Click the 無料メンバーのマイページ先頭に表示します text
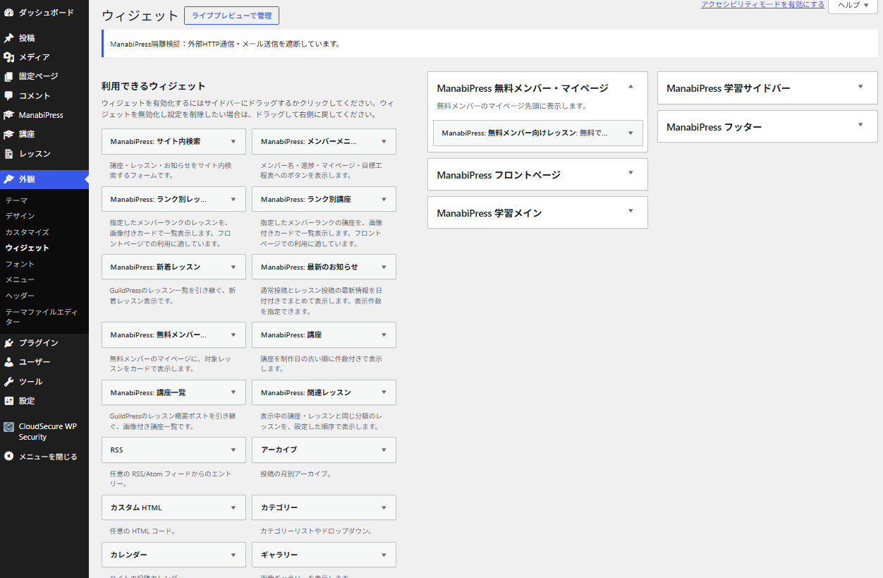883x578 pixels. (512, 106)
